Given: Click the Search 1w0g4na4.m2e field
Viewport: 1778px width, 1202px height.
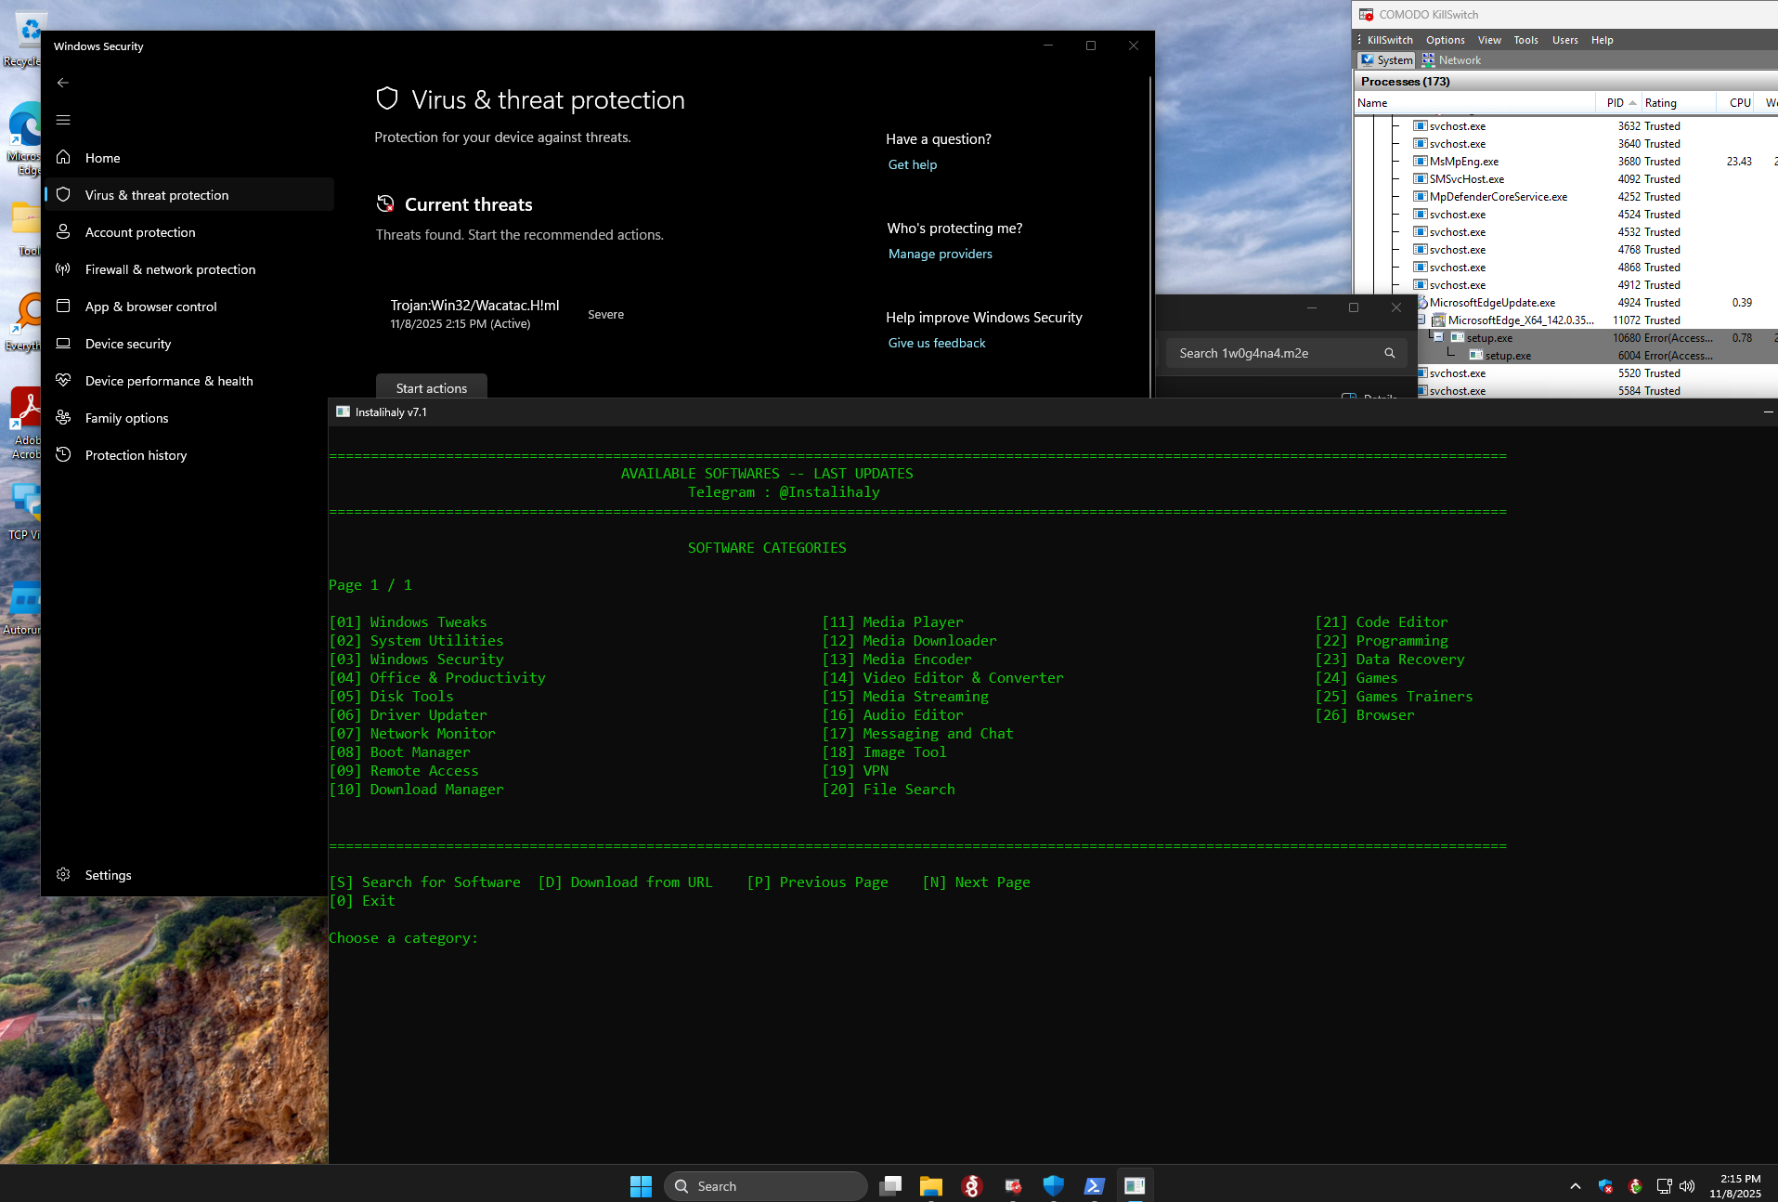Looking at the screenshot, I should pyautogui.click(x=1272, y=353).
